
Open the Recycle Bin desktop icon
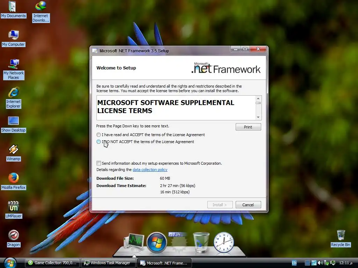click(x=341, y=238)
